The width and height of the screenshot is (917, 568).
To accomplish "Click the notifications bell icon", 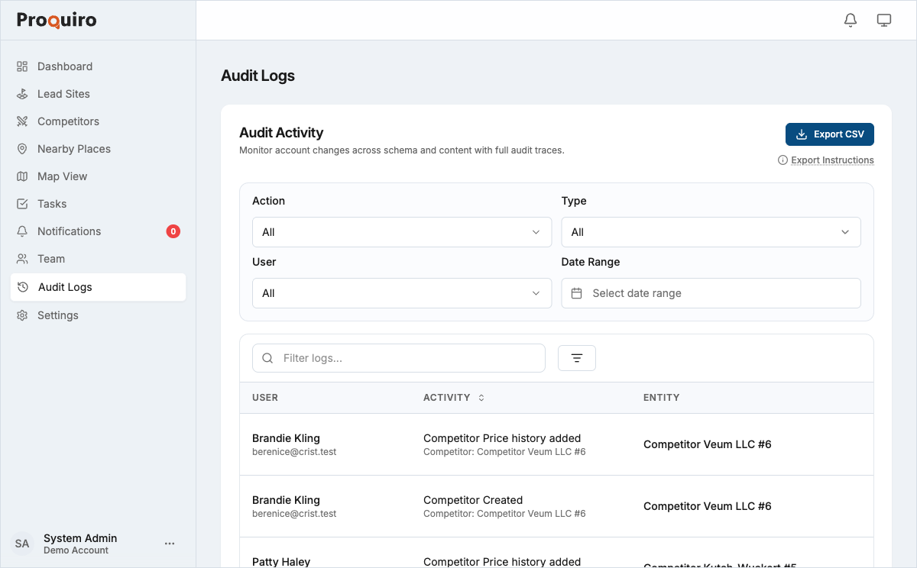I will pyautogui.click(x=850, y=20).
